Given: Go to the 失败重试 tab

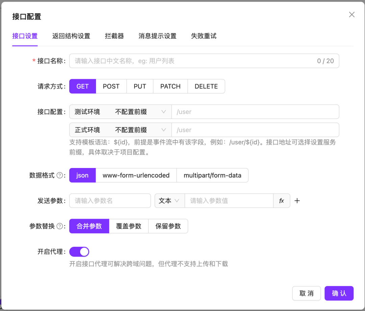Looking at the screenshot, I should (203, 36).
